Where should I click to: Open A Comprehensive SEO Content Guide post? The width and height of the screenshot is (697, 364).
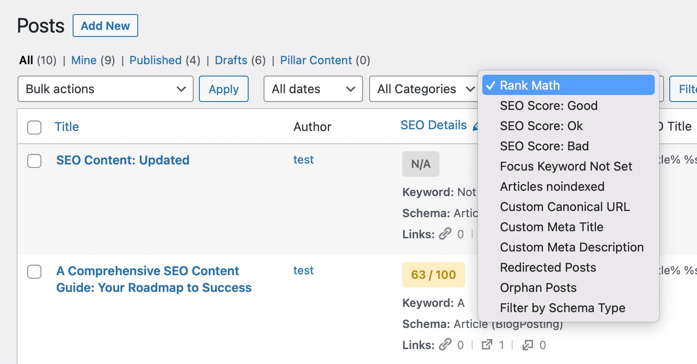click(x=154, y=279)
